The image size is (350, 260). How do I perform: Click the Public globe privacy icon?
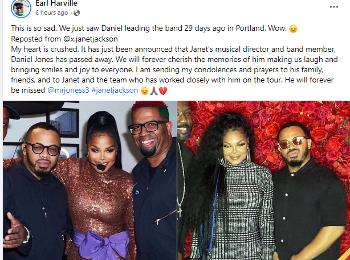click(x=76, y=13)
